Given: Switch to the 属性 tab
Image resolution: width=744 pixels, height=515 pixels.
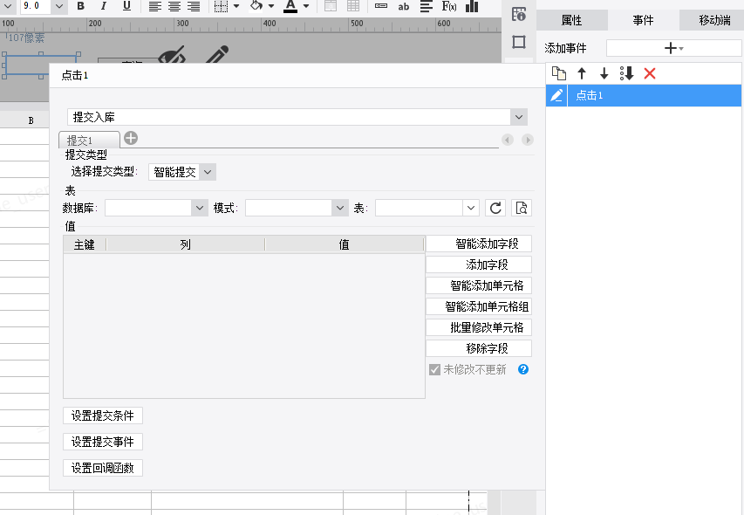Looking at the screenshot, I should pos(572,20).
